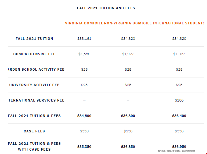Select the $35,350 total with case fees
The width and height of the screenshot is (207, 154).
click(x=84, y=147)
